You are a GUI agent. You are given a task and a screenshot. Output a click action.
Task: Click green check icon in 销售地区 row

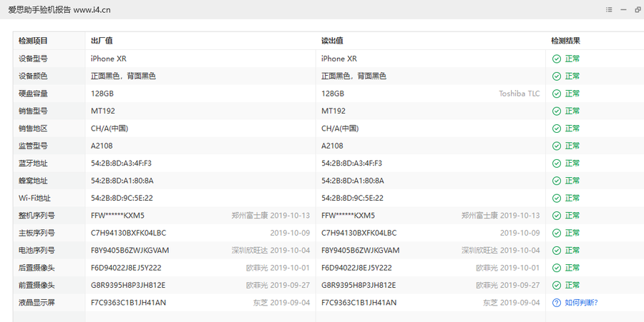pyautogui.click(x=557, y=129)
